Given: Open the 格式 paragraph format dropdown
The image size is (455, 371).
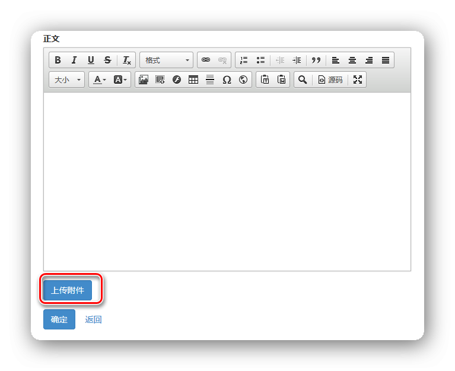Looking at the screenshot, I should click(166, 60).
